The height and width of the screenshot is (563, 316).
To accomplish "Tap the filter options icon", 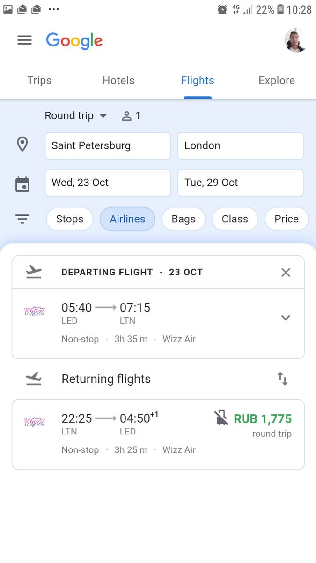I will 22,219.
